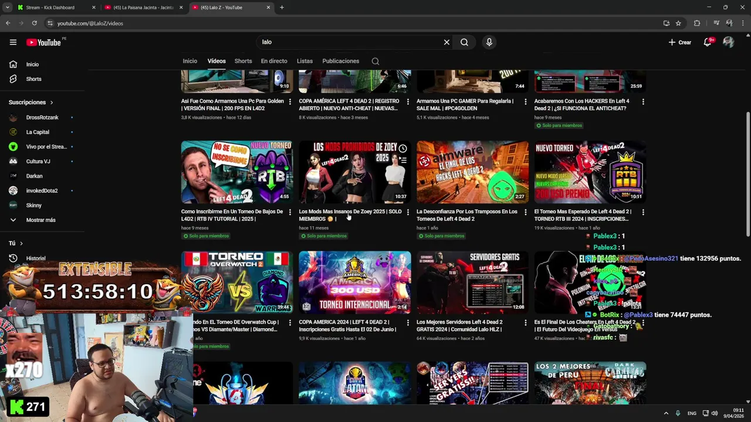The width and height of the screenshot is (751, 422).
Task: Open options for COPA AMERICA 2024 video
Action: (408, 323)
